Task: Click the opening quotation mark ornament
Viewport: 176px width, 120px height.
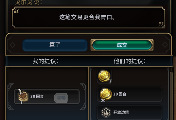Action: (x=16, y=11)
